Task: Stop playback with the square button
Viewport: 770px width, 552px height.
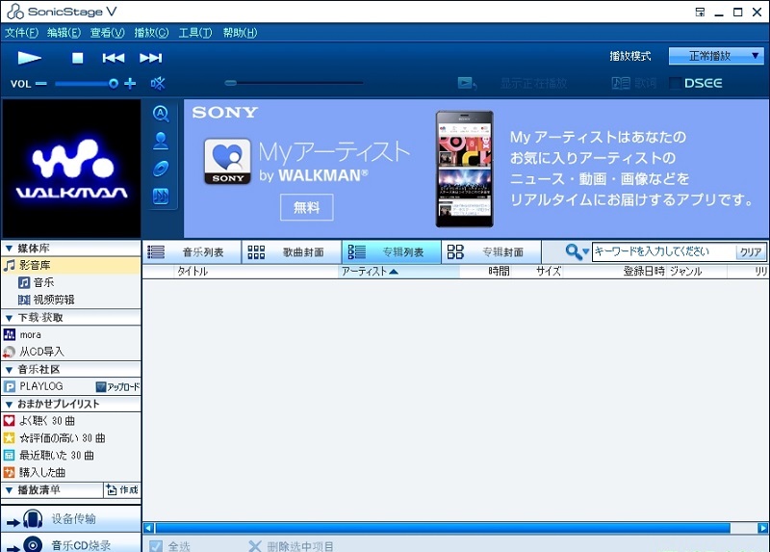Action: coord(77,58)
